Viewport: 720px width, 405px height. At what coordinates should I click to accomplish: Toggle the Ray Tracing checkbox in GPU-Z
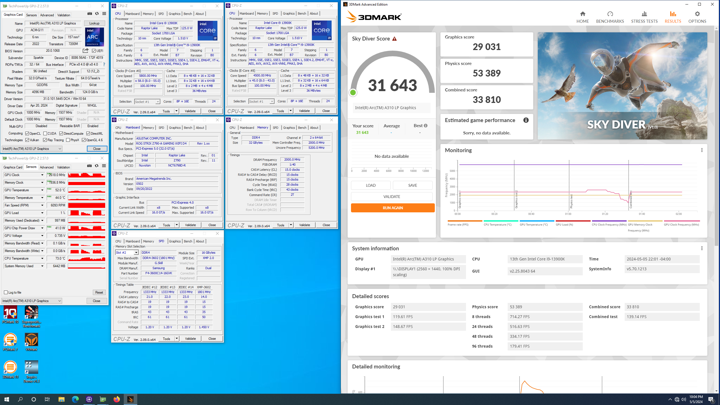pos(45,140)
